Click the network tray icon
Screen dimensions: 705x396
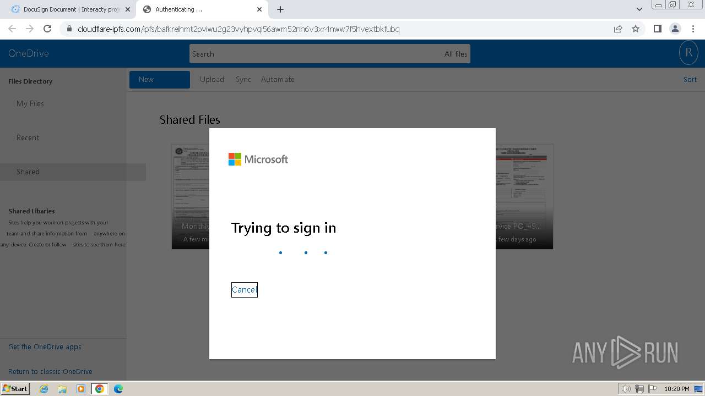[639, 389]
